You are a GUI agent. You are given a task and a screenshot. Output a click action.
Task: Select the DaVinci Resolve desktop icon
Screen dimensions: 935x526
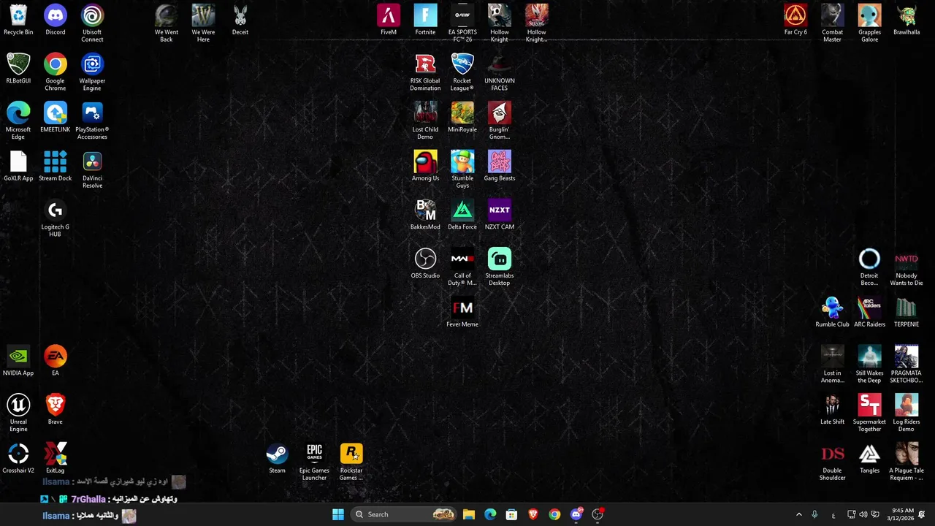tap(92, 170)
